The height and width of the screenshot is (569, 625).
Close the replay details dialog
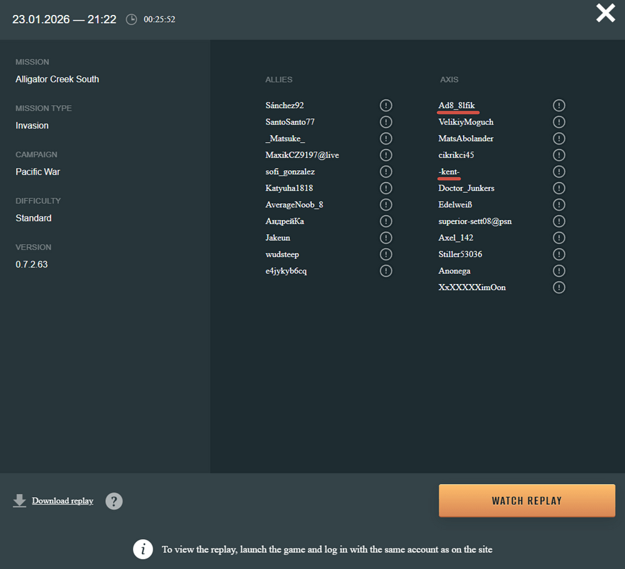coord(605,13)
